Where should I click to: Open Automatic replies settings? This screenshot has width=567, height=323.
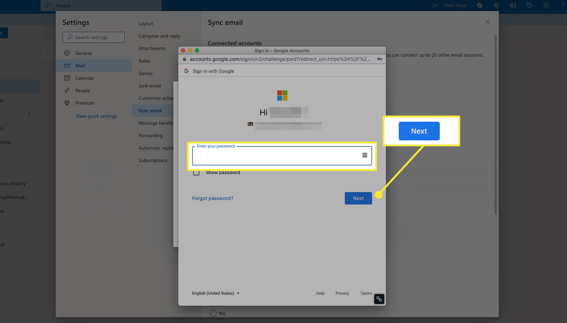coord(156,148)
